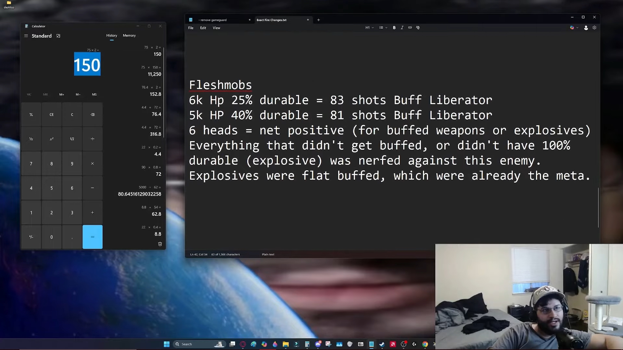Image resolution: width=623 pixels, height=350 pixels.
Task: Switch to the Calculator Memory tab
Action: click(x=129, y=36)
